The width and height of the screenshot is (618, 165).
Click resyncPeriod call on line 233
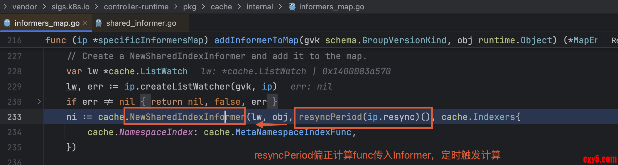pos(365,117)
